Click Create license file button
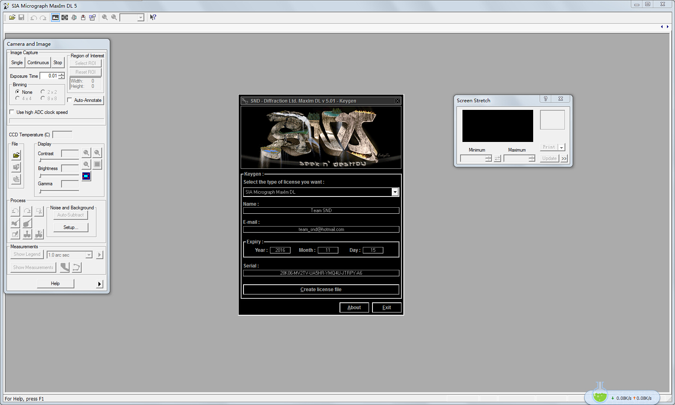The height and width of the screenshot is (405, 675). [x=321, y=290]
